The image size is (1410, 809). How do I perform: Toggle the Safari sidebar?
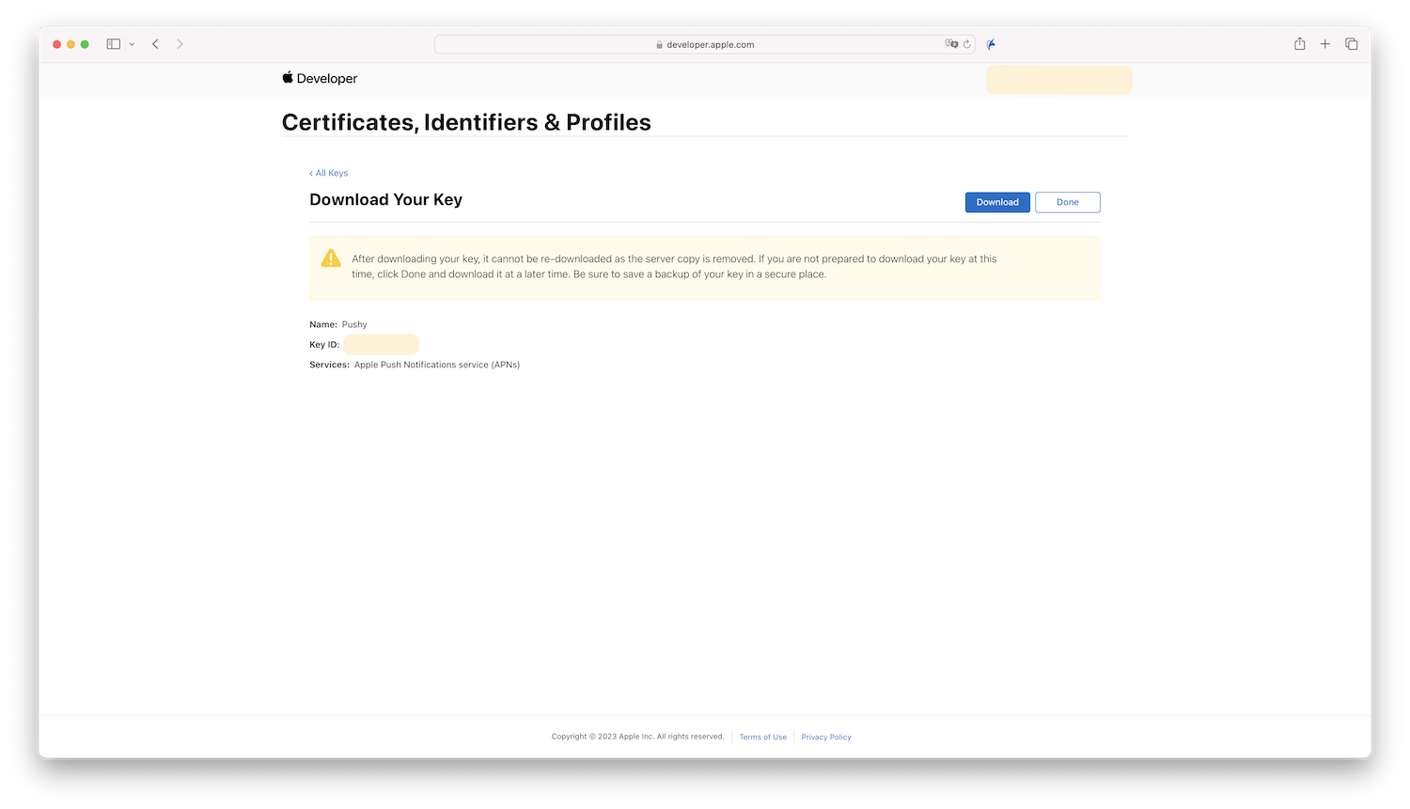pyautogui.click(x=114, y=44)
